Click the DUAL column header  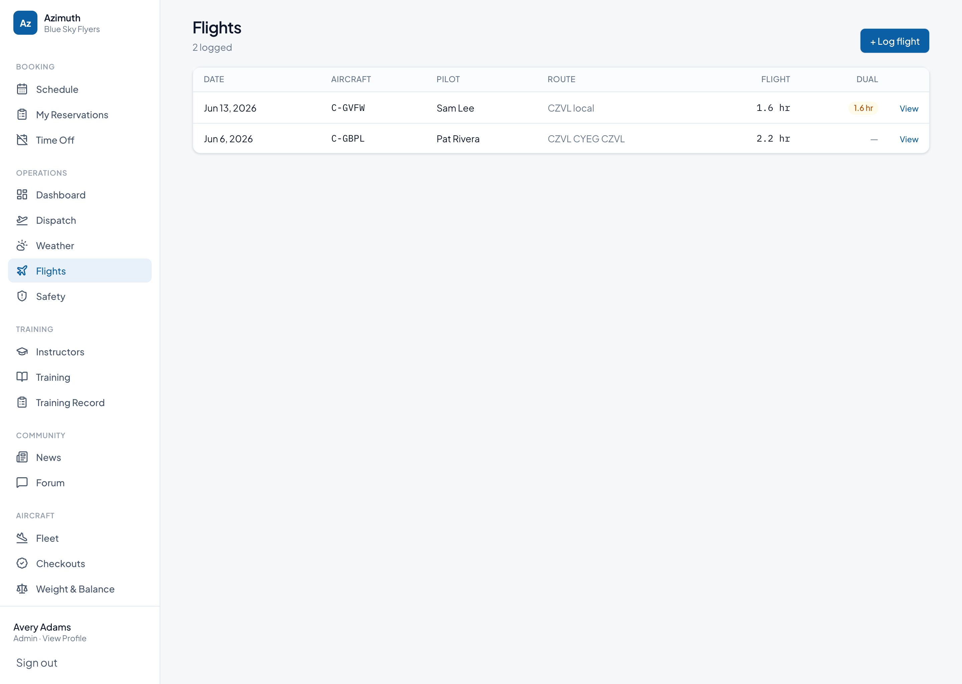click(x=867, y=79)
